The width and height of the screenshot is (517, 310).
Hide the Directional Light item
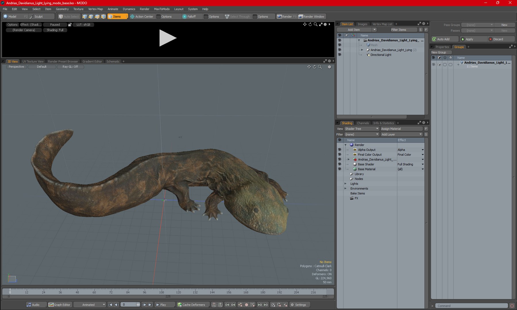(x=339, y=55)
